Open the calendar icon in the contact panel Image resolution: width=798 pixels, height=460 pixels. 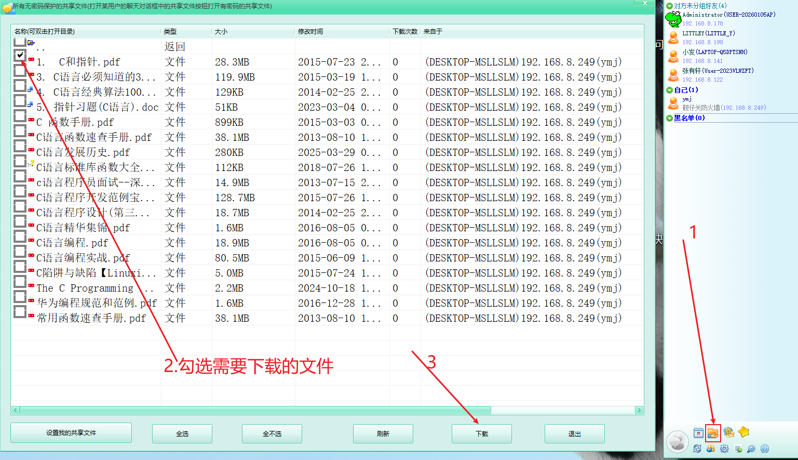698,432
